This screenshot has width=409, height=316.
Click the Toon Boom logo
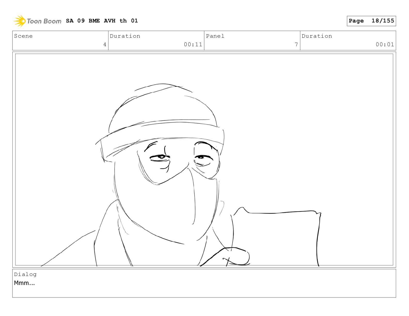click(37, 21)
